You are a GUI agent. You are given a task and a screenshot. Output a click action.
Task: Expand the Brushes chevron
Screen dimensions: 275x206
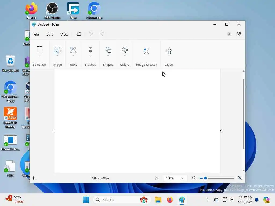point(90,56)
